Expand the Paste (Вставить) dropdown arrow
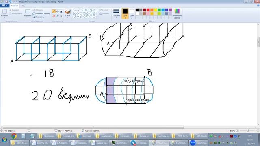This screenshot has height=146, width=260. tap(4, 17)
